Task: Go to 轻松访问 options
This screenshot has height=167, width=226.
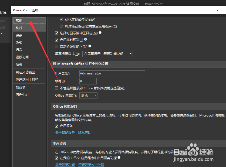Action: pos(29,57)
